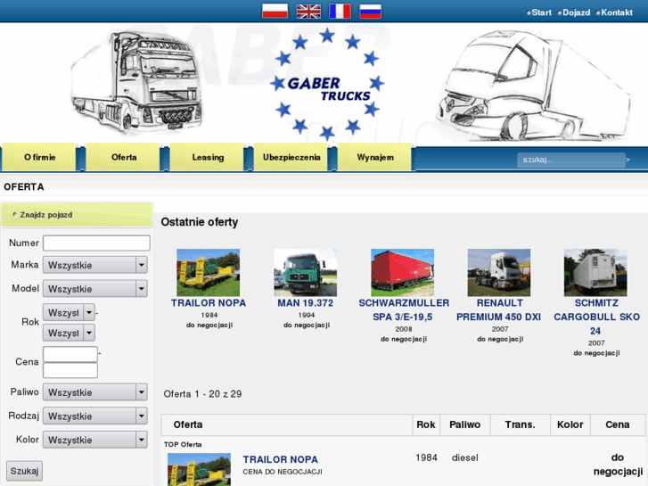Image resolution: width=648 pixels, height=486 pixels.
Task: Open the TOP Oferta row thumbnail
Action: [199, 469]
